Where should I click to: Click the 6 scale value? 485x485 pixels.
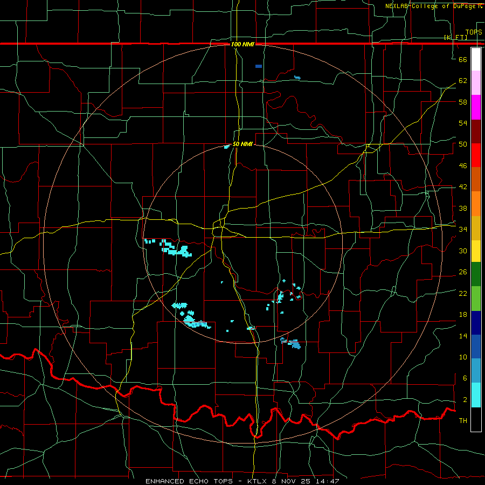465,378
